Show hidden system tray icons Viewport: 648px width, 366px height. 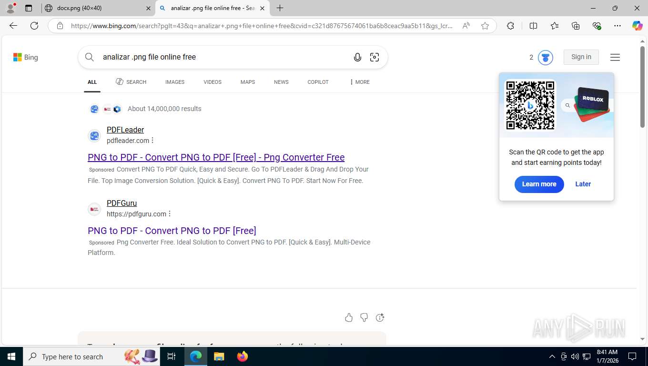[x=552, y=356]
